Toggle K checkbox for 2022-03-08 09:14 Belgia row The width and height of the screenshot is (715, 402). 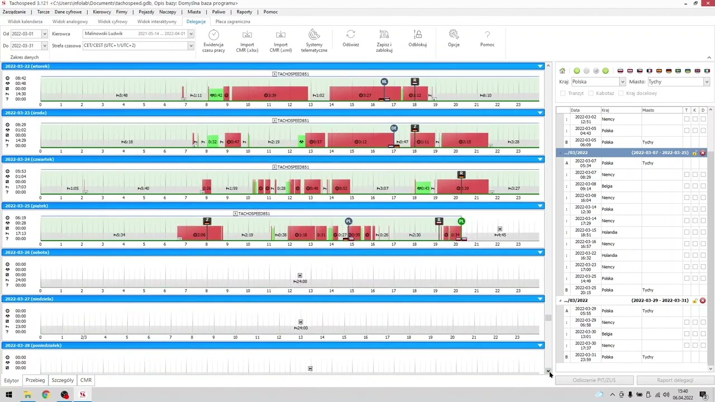pos(695,186)
